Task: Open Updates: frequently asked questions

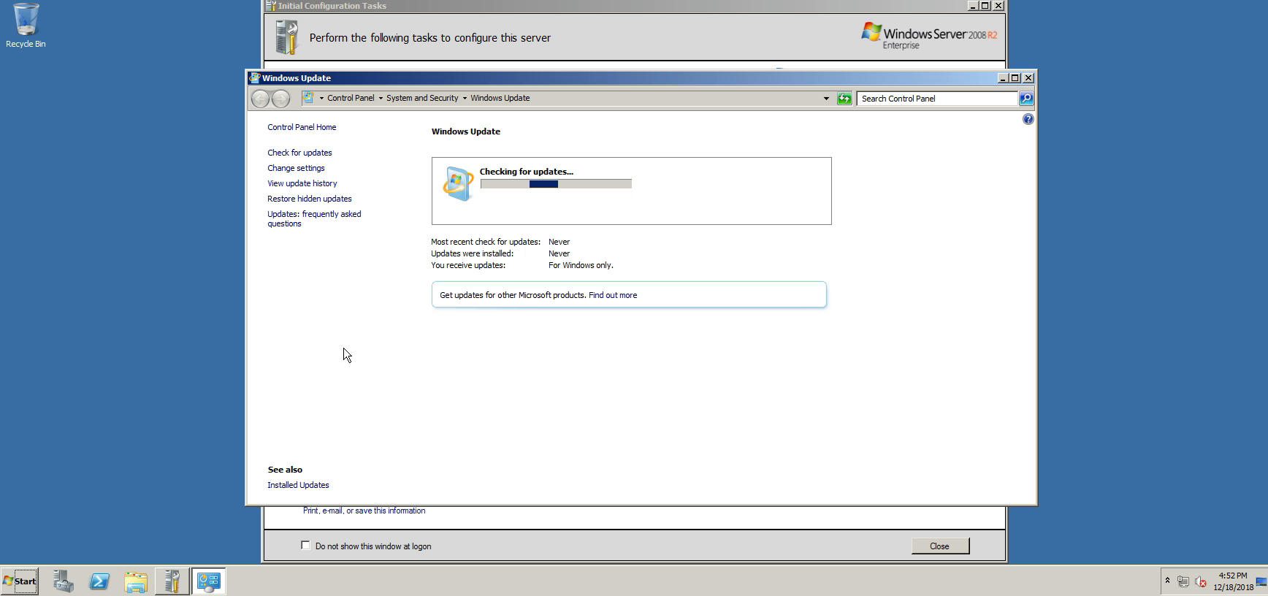Action: point(314,218)
